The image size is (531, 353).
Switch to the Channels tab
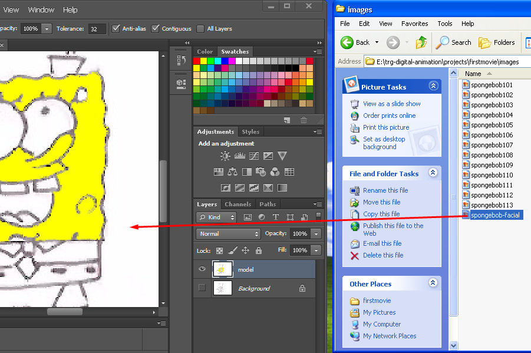(238, 204)
